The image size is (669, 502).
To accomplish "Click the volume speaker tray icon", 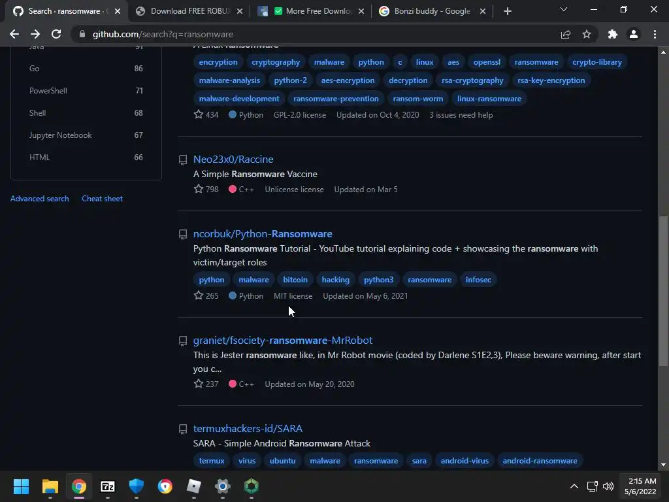I will (x=608, y=486).
